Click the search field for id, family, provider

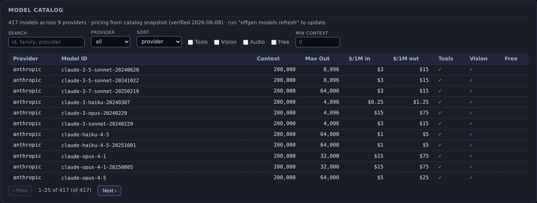click(46, 42)
